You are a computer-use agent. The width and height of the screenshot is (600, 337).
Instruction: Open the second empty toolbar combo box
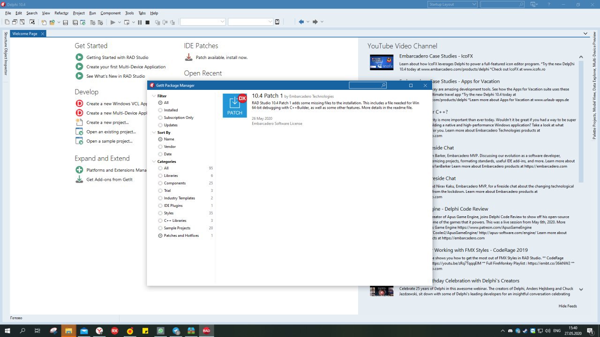click(x=250, y=22)
